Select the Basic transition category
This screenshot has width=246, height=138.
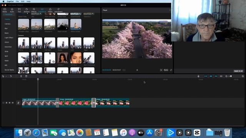7,33
